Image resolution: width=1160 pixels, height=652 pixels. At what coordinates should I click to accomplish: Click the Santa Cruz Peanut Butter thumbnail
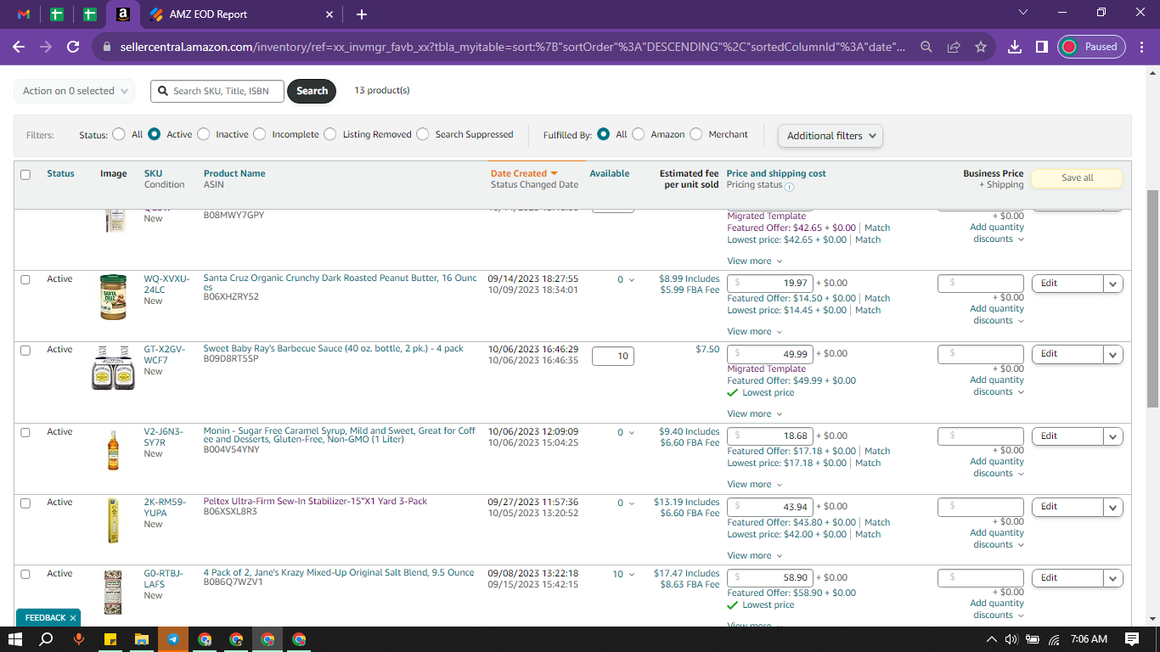tap(113, 296)
